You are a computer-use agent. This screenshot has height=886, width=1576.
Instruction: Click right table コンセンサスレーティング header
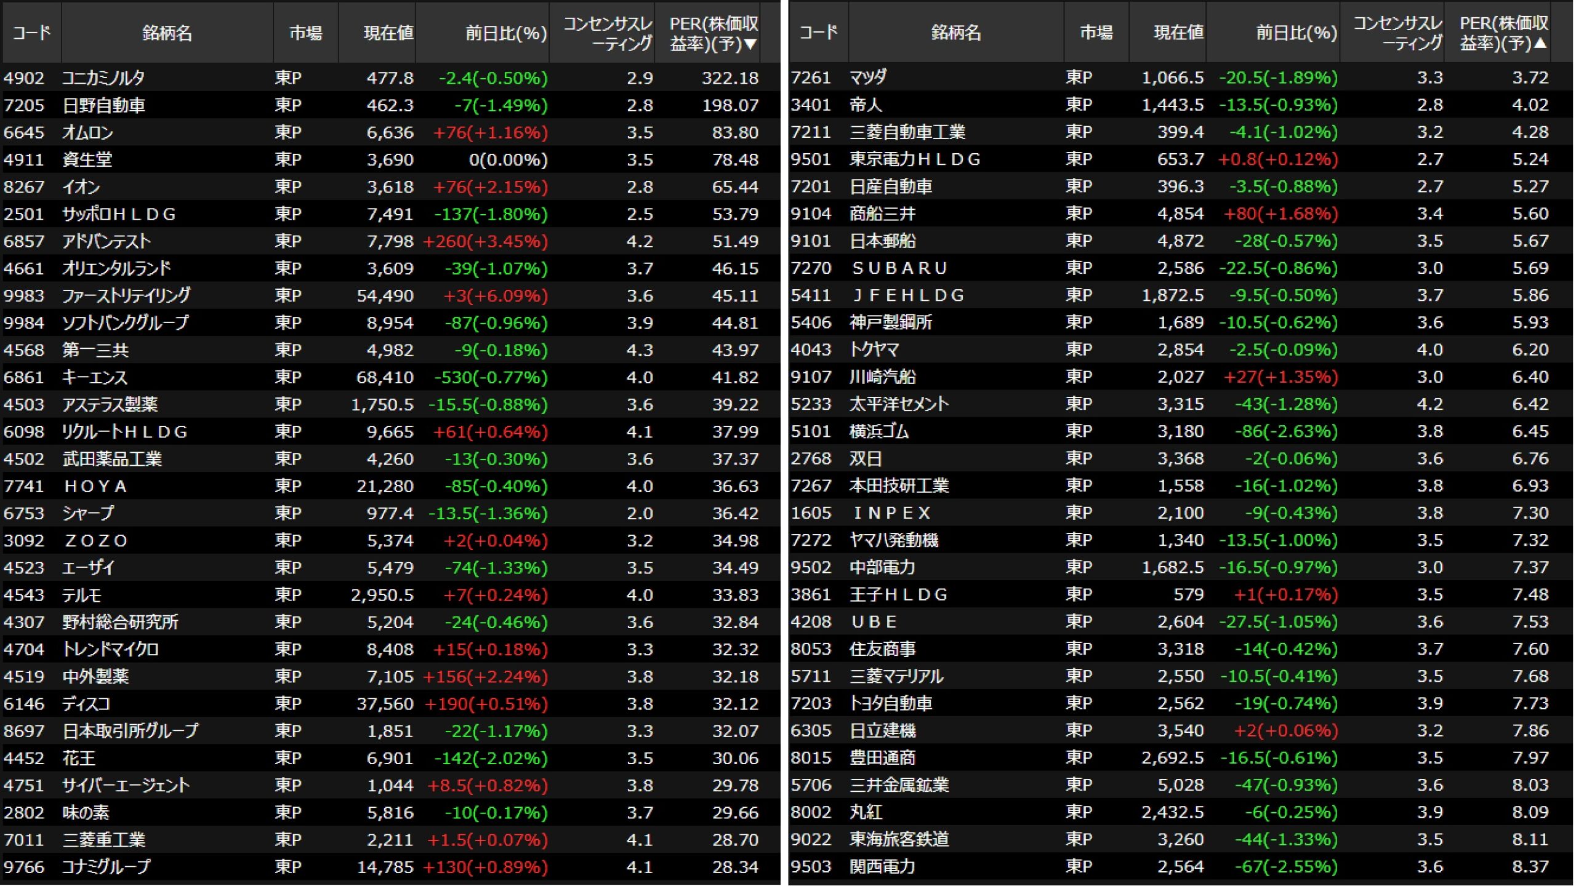1397,33
